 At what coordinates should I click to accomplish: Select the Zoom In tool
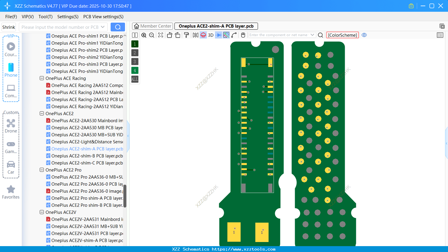pyautogui.click(x=144, y=35)
